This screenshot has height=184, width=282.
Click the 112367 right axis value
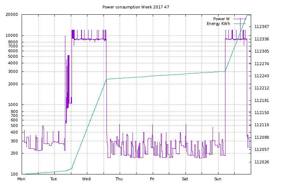(x=262, y=26)
